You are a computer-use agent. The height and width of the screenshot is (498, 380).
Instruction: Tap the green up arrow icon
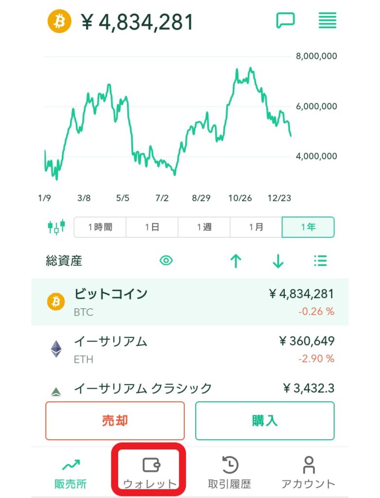click(x=236, y=261)
